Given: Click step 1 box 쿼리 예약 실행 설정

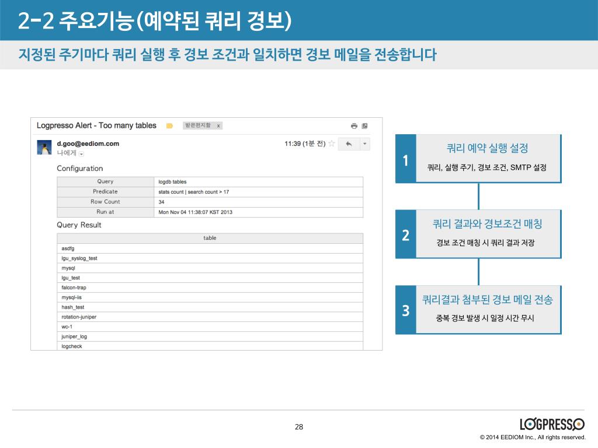Looking at the screenshot, I should [478, 159].
